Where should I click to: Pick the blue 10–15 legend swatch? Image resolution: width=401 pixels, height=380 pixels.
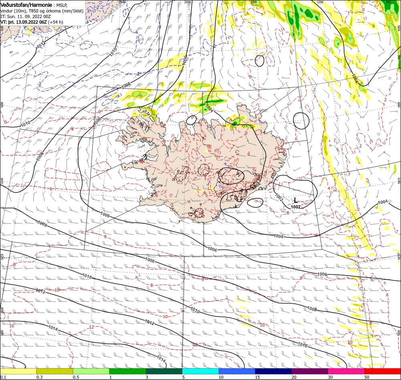tap(237, 371)
